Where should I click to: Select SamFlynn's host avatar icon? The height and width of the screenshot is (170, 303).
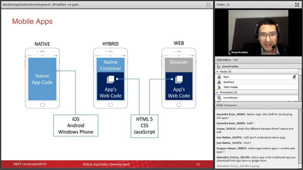point(219,82)
